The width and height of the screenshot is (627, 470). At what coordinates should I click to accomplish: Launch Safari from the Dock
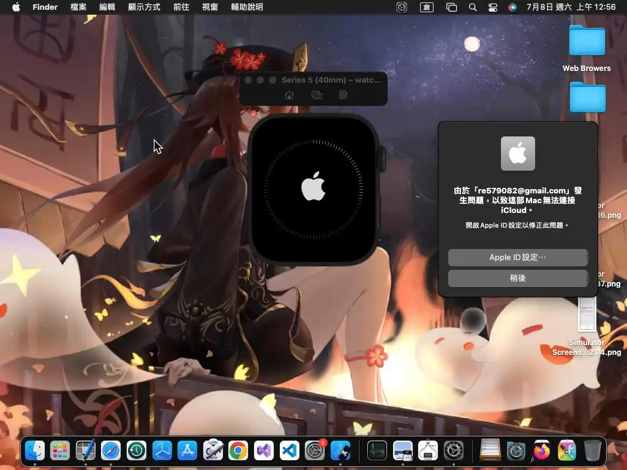tap(111, 451)
